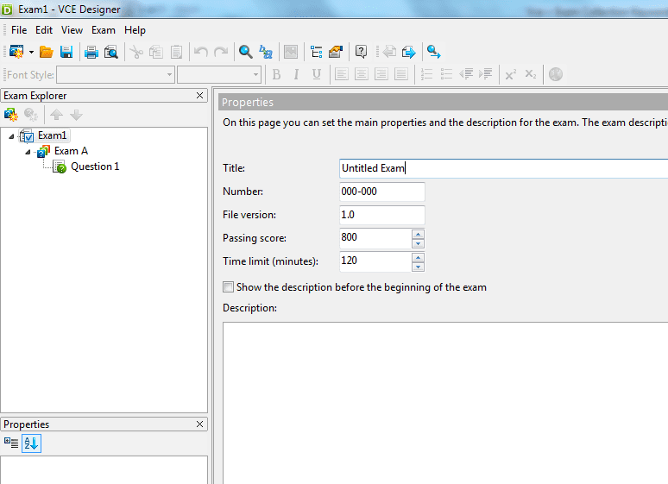Screen dimensions: 668x484
Task: Click the Title input field
Action: point(503,168)
